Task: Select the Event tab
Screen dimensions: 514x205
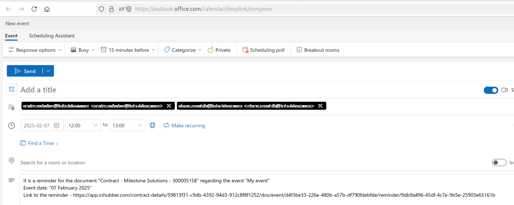Action: click(11, 36)
